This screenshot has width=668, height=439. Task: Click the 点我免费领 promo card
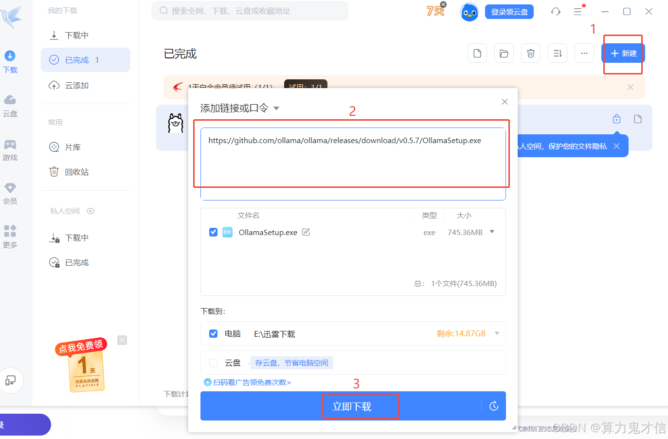82,365
